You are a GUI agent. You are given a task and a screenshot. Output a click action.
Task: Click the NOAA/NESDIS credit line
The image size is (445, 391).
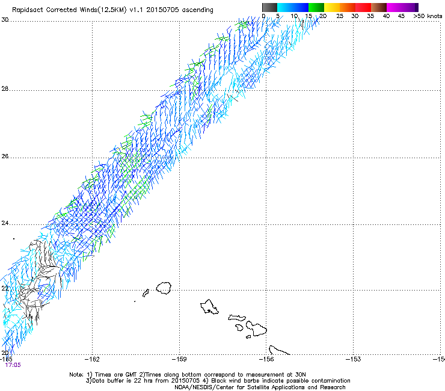tap(260, 387)
